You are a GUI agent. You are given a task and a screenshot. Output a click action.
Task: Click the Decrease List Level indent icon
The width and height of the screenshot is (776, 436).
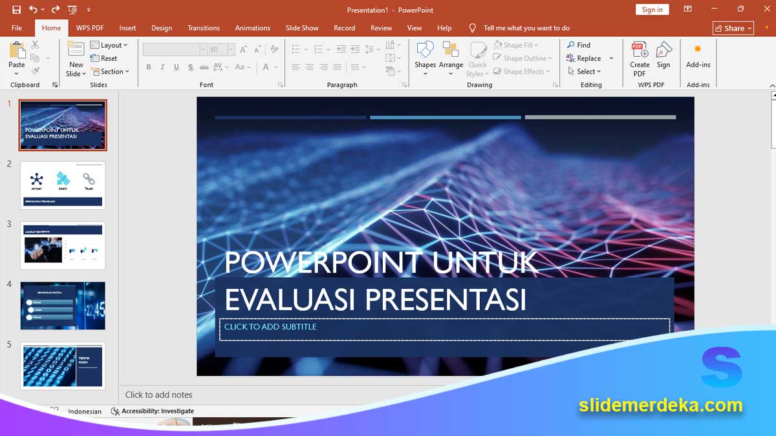point(340,50)
